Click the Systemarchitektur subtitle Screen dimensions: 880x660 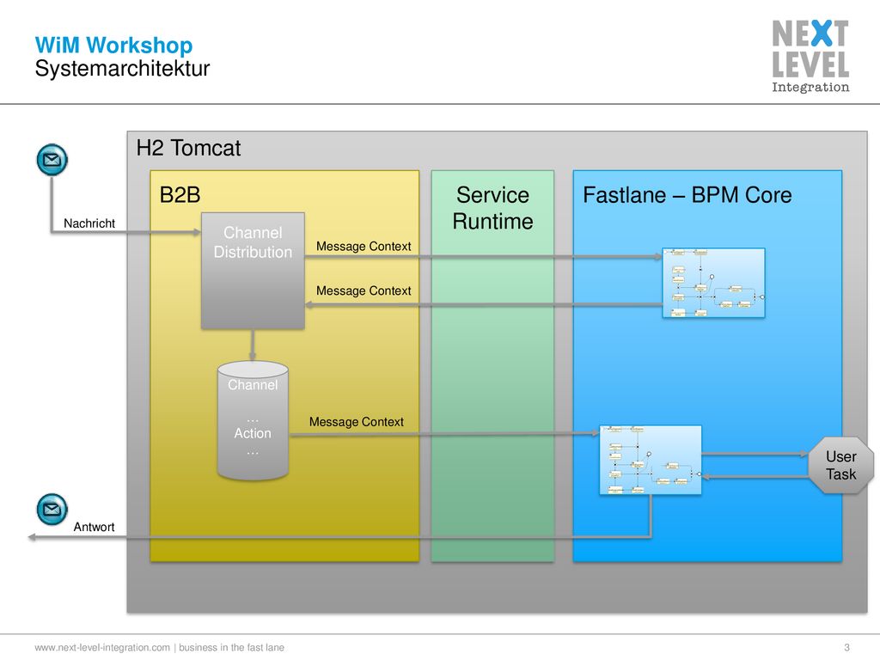[122, 69]
